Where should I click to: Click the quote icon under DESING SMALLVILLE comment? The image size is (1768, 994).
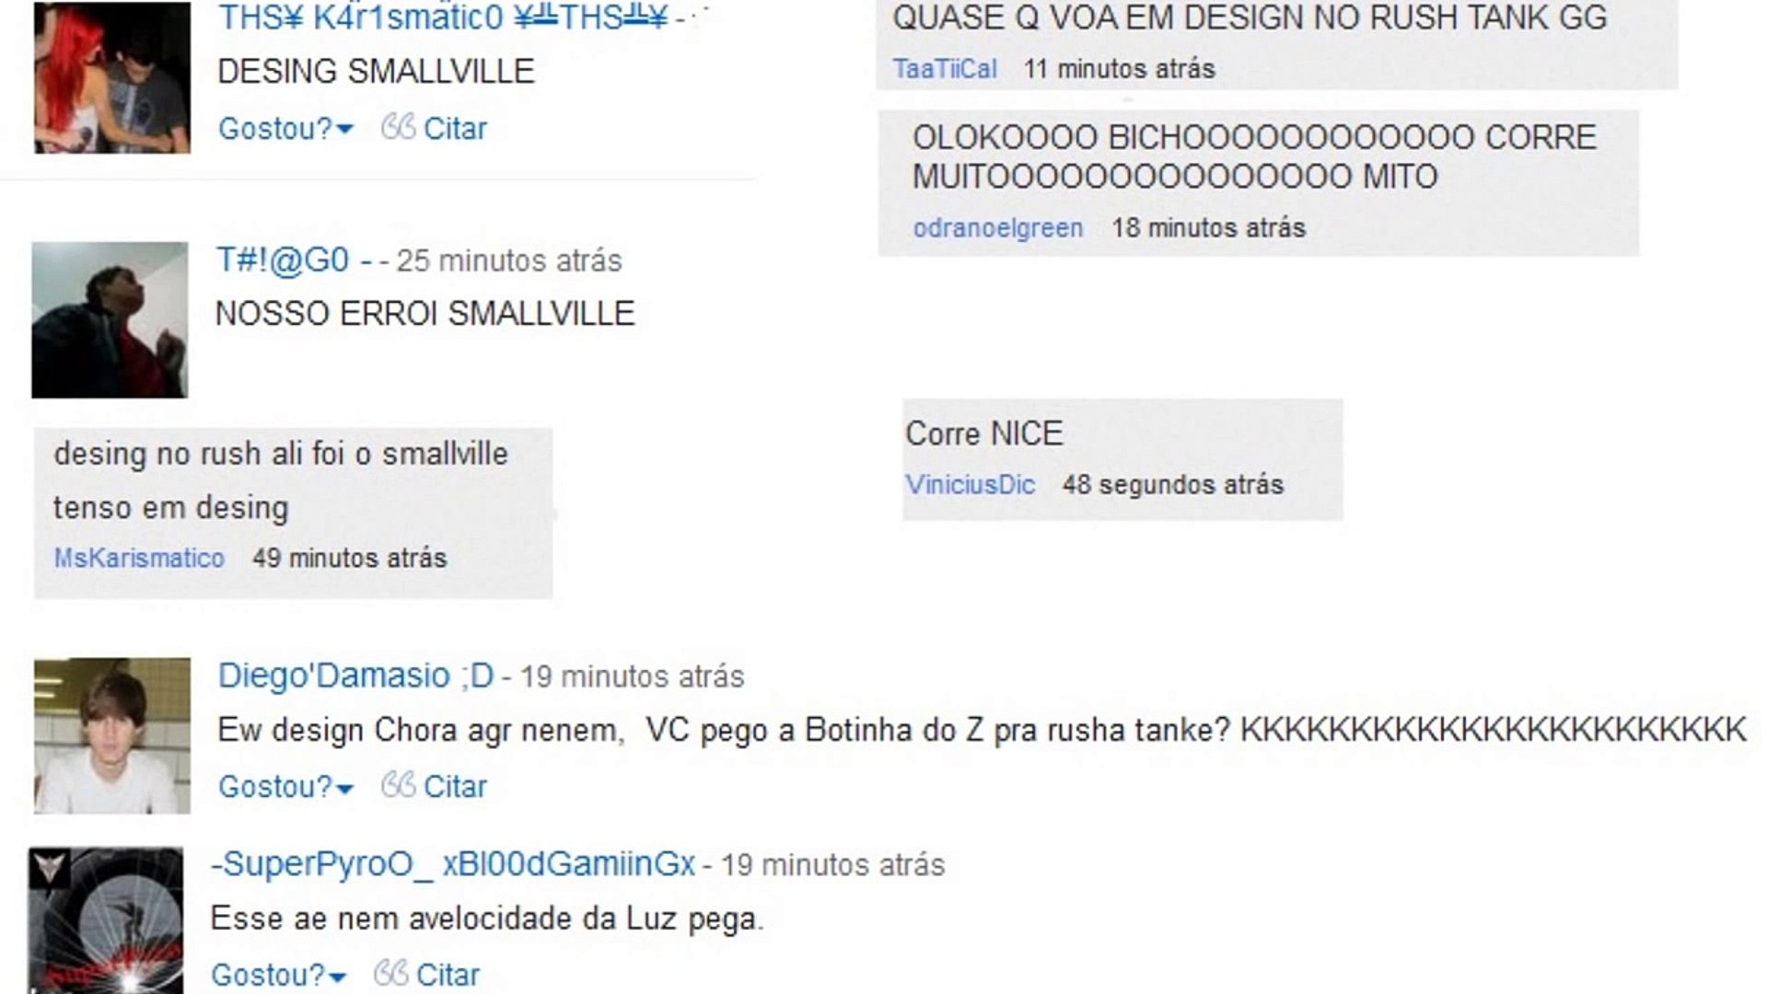[x=398, y=127]
